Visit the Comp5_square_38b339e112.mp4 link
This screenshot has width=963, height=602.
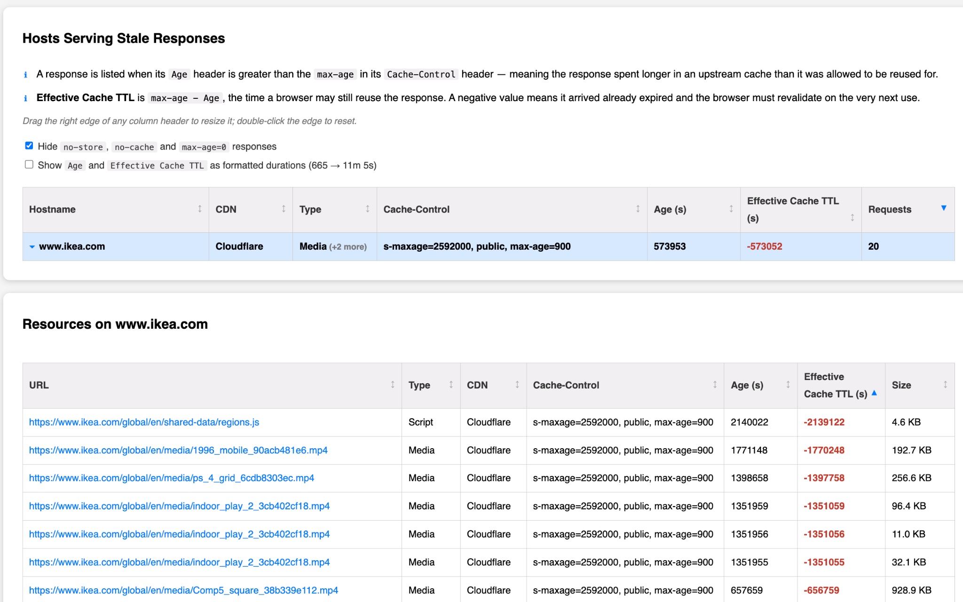[x=183, y=590]
